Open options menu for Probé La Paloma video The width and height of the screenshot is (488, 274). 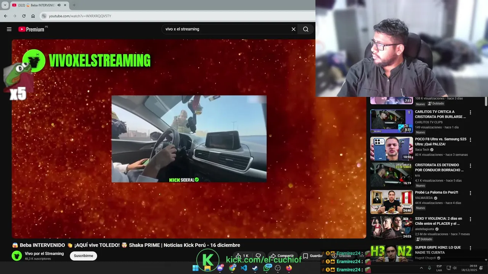point(470,193)
